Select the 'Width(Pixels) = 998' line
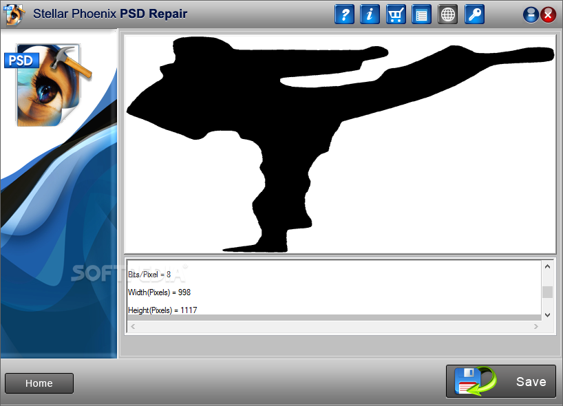 160,292
